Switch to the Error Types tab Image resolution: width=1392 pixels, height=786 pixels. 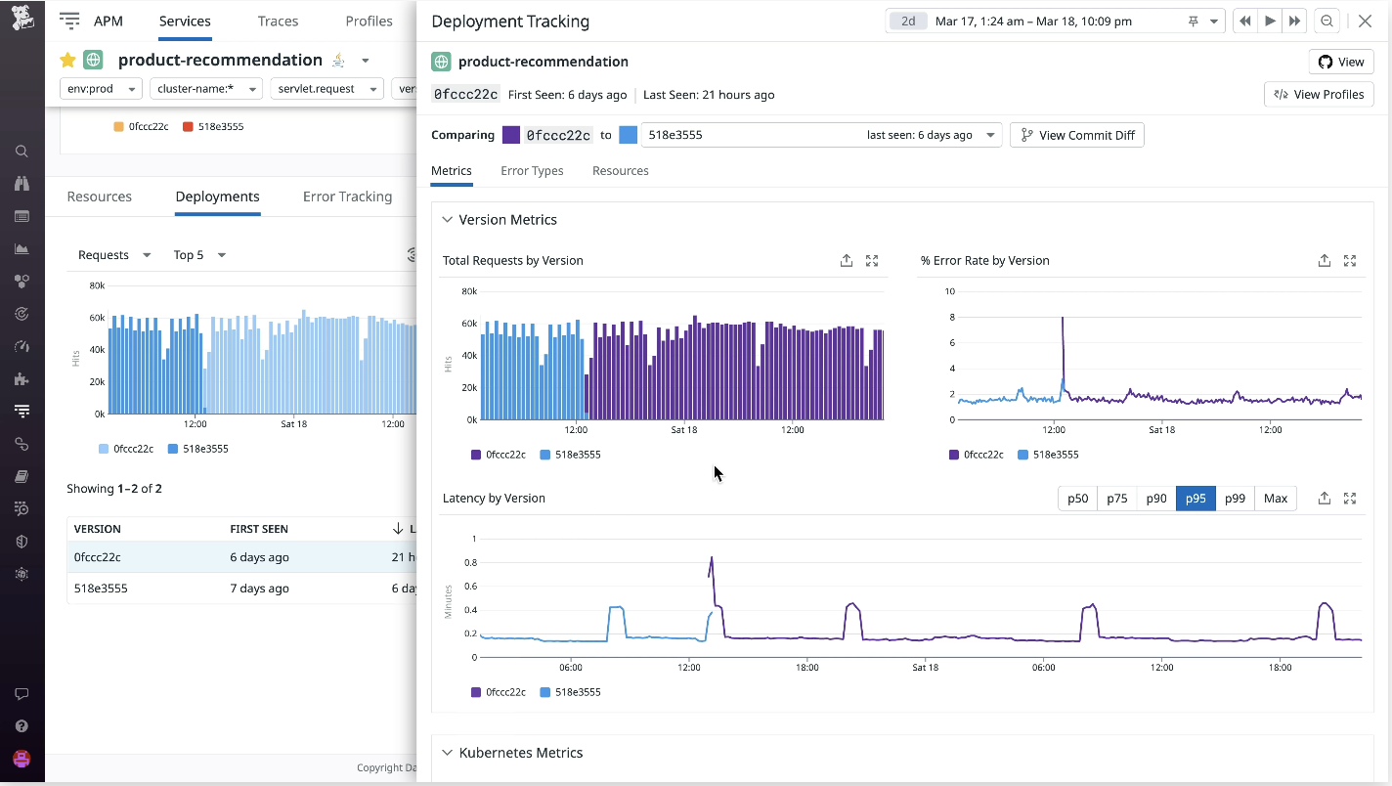pos(532,170)
